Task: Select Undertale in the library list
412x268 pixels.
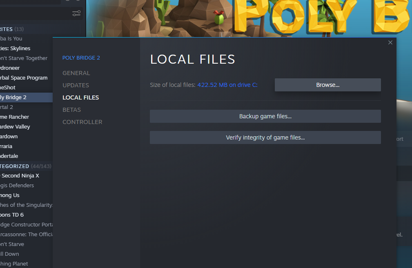Action: pyautogui.click(x=26, y=156)
